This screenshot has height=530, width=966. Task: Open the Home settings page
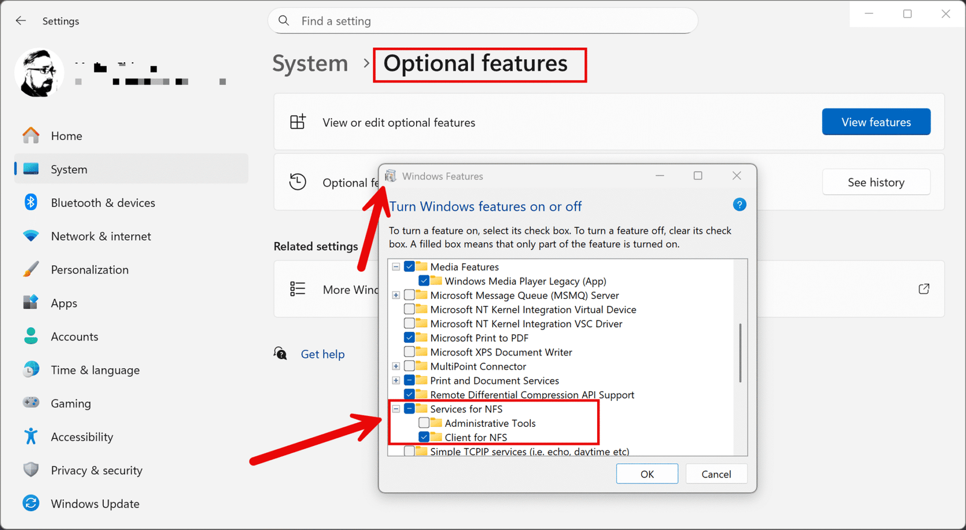(x=131, y=136)
